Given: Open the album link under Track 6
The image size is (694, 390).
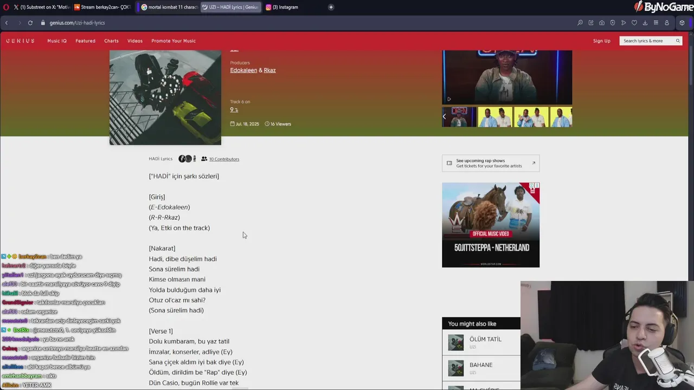Looking at the screenshot, I should 234,110.
